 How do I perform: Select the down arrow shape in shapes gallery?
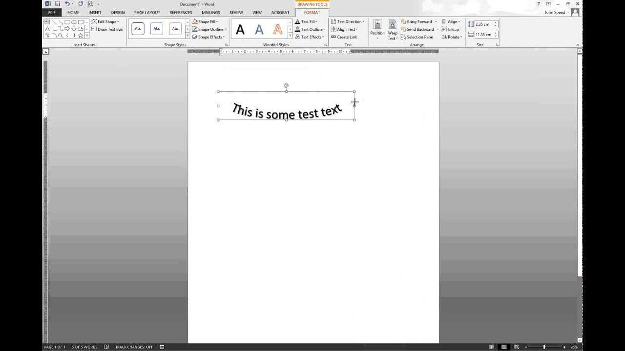(x=74, y=29)
